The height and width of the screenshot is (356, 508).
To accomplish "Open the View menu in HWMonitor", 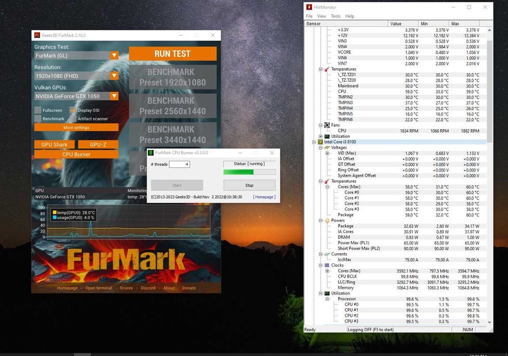I will click(321, 16).
